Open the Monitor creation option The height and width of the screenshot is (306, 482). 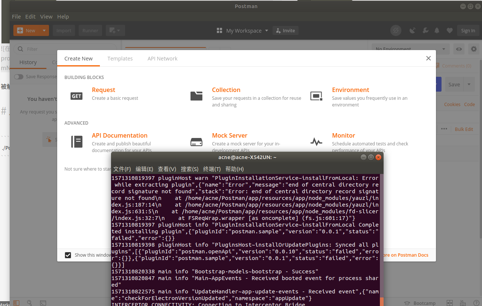click(x=343, y=135)
